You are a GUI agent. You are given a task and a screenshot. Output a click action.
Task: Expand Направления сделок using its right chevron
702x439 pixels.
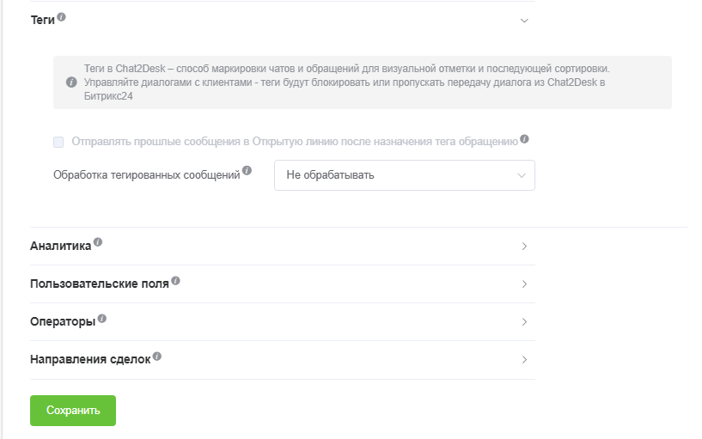524,360
